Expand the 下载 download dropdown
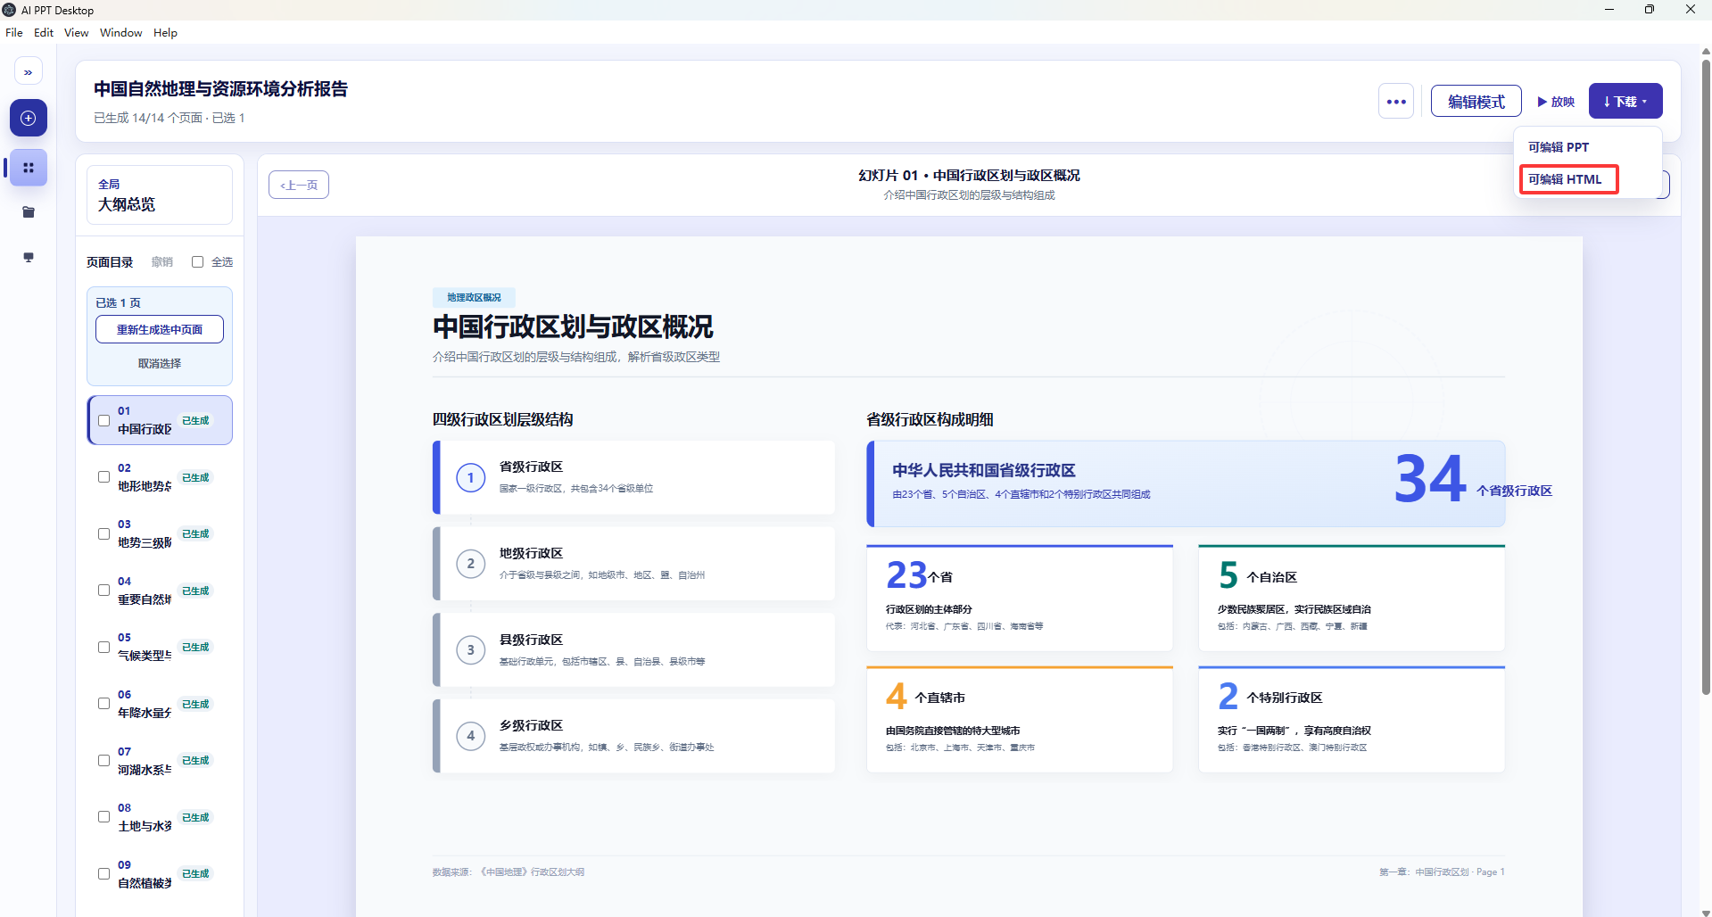1712x917 pixels. 1625,102
